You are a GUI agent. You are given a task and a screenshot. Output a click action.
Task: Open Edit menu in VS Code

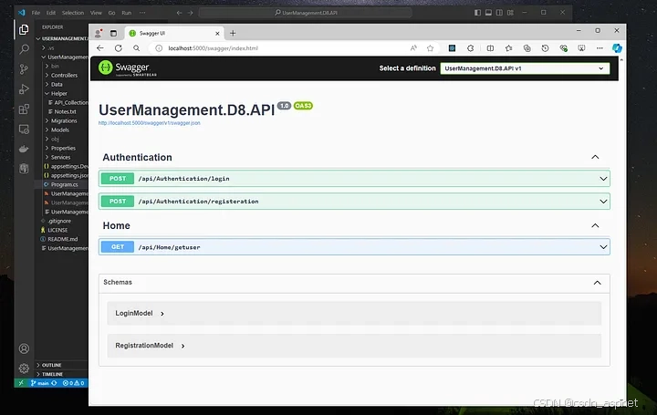tap(51, 13)
